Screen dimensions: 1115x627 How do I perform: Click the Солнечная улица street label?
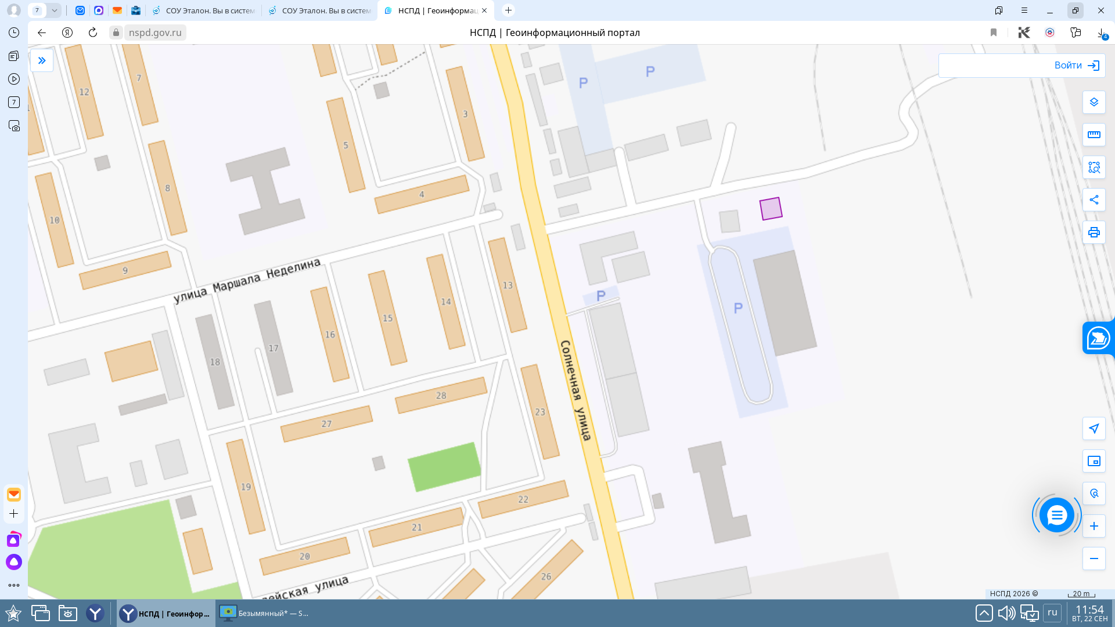(575, 390)
